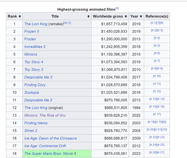Open The Super Mario Bros. Movie link
The height and width of the screenshot is (158, 187).
click(49, 154)
